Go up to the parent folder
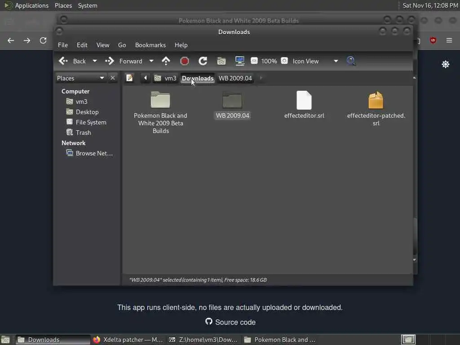Viewport: 460px width, 345px height. click(x=166, y=61)
